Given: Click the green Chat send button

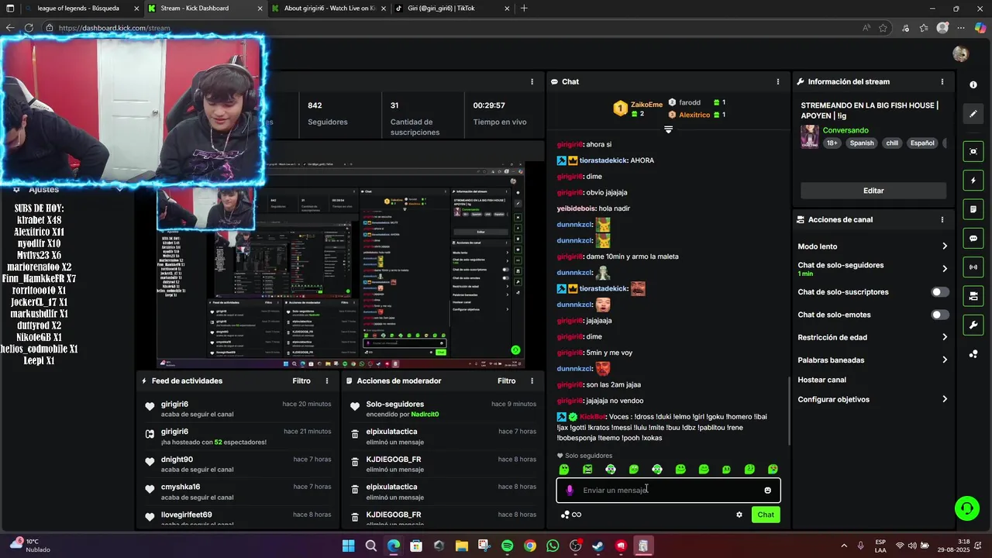Looking at the screenshot, I should click(766, 515).
